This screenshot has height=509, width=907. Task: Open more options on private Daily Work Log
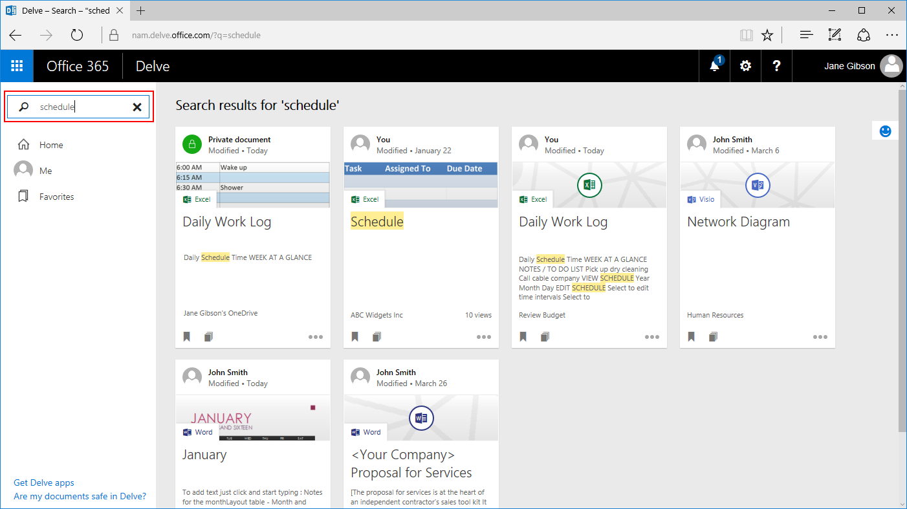click(x=316, y=337)
